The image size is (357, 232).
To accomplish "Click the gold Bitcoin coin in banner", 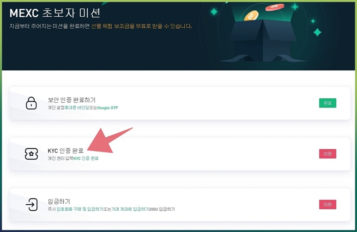I will click(x=251, y=16).
